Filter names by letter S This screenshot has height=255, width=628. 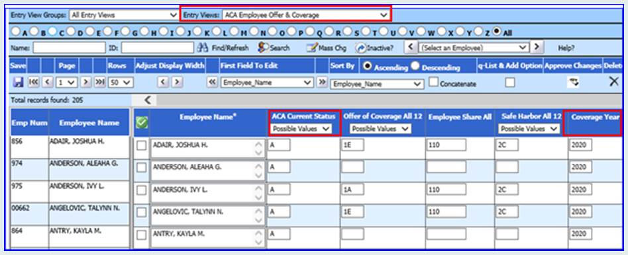348,31
